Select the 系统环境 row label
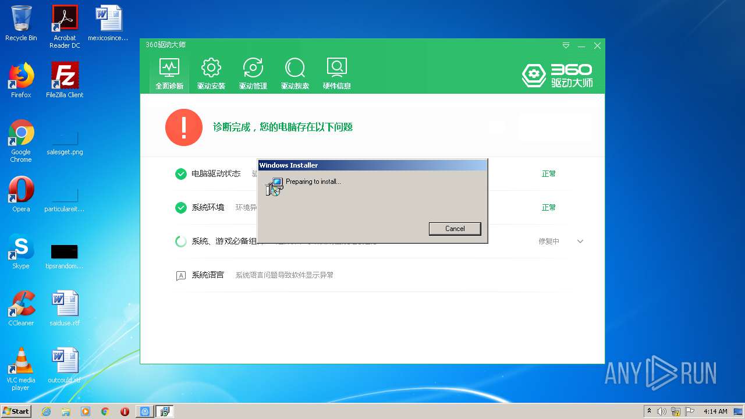 (208, 207)
